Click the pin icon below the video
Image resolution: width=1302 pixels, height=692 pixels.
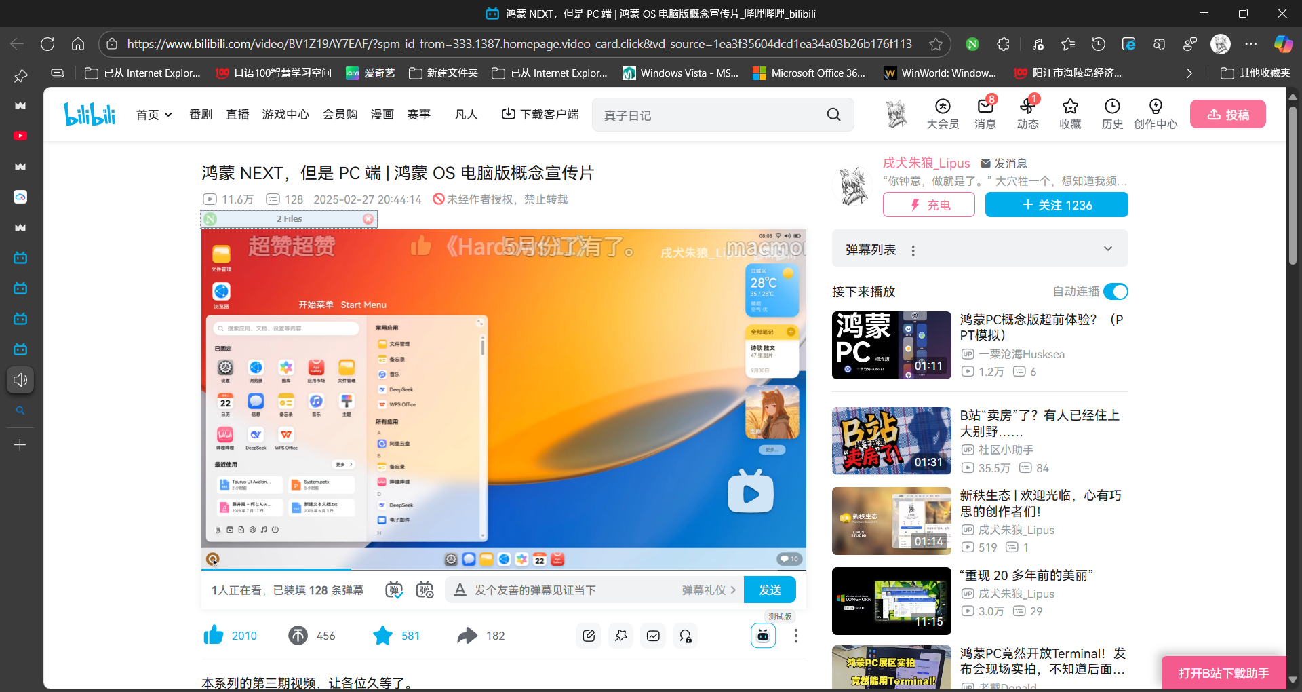pos(620,636)
